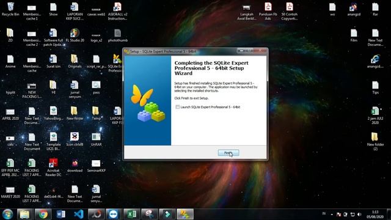Select the MARET 2020 desktop icon
391x220 pixels.
pyautogui.click(x=10, y=192)
